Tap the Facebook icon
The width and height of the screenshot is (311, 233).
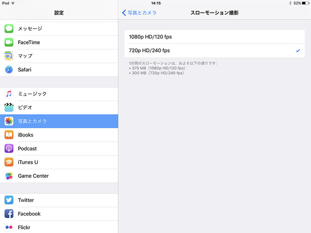[x=9, y=214]
